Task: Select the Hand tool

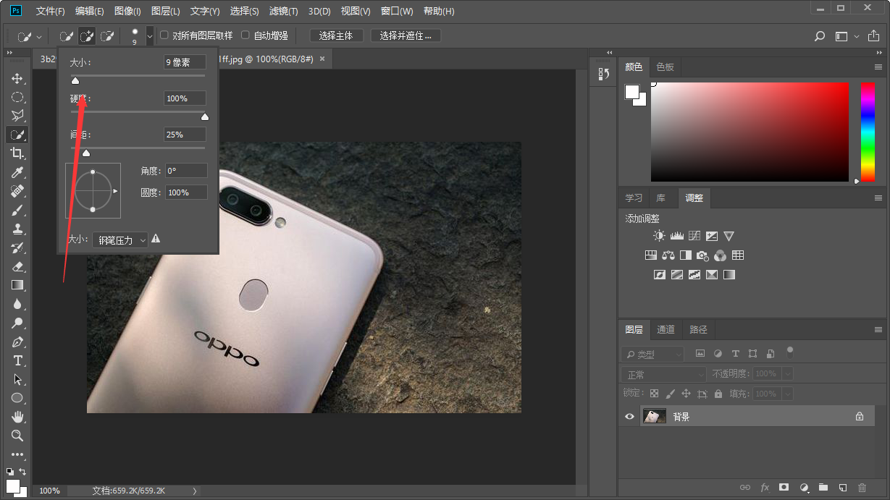Action: pos(17,417)
